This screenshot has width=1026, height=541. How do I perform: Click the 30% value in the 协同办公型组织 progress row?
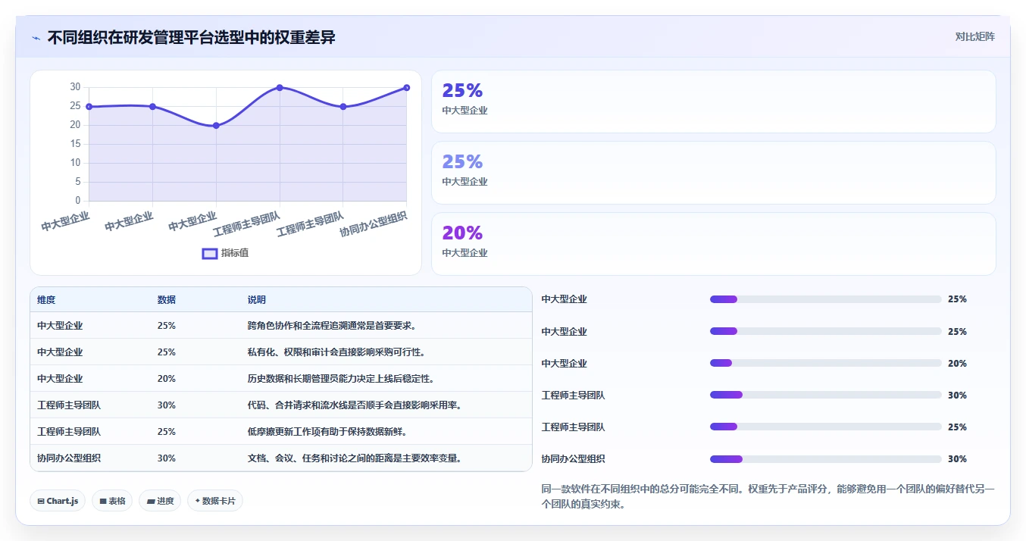[957, 459]
